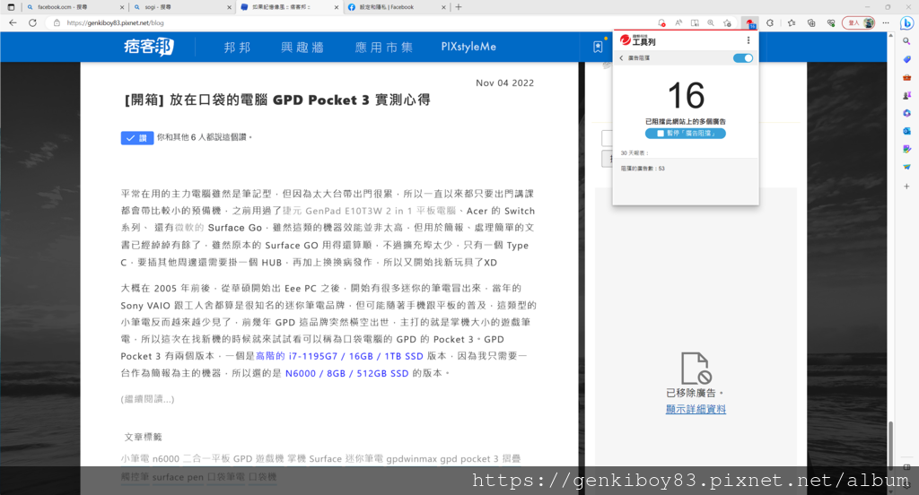Open the PIXstyleMe menu item
This screenshot has height=495, width=919.
[468, 47]
